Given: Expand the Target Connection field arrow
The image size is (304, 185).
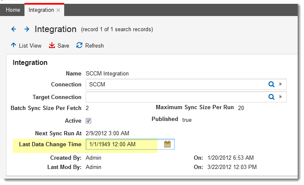Looking at the screenshot, I should [x=281, y=97].
